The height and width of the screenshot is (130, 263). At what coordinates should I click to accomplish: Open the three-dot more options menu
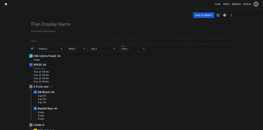coord(231,15)
